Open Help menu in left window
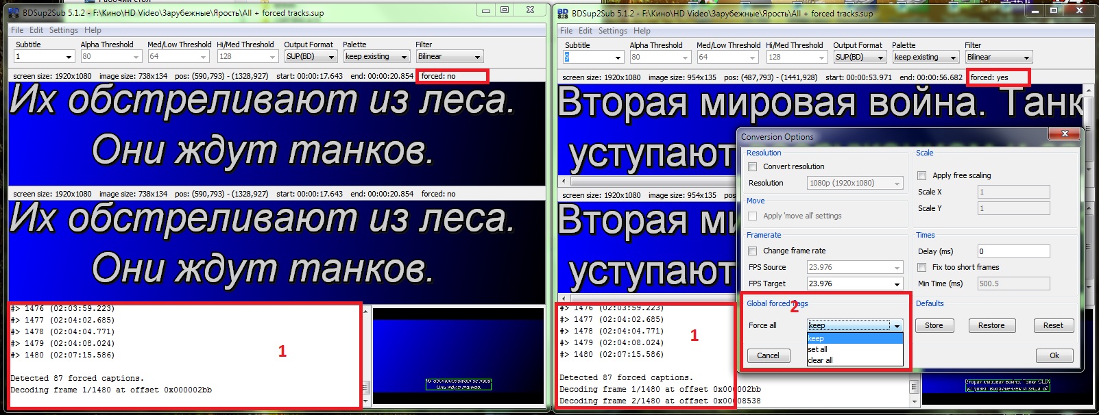Screen dimensions: 1099x415 93,30
